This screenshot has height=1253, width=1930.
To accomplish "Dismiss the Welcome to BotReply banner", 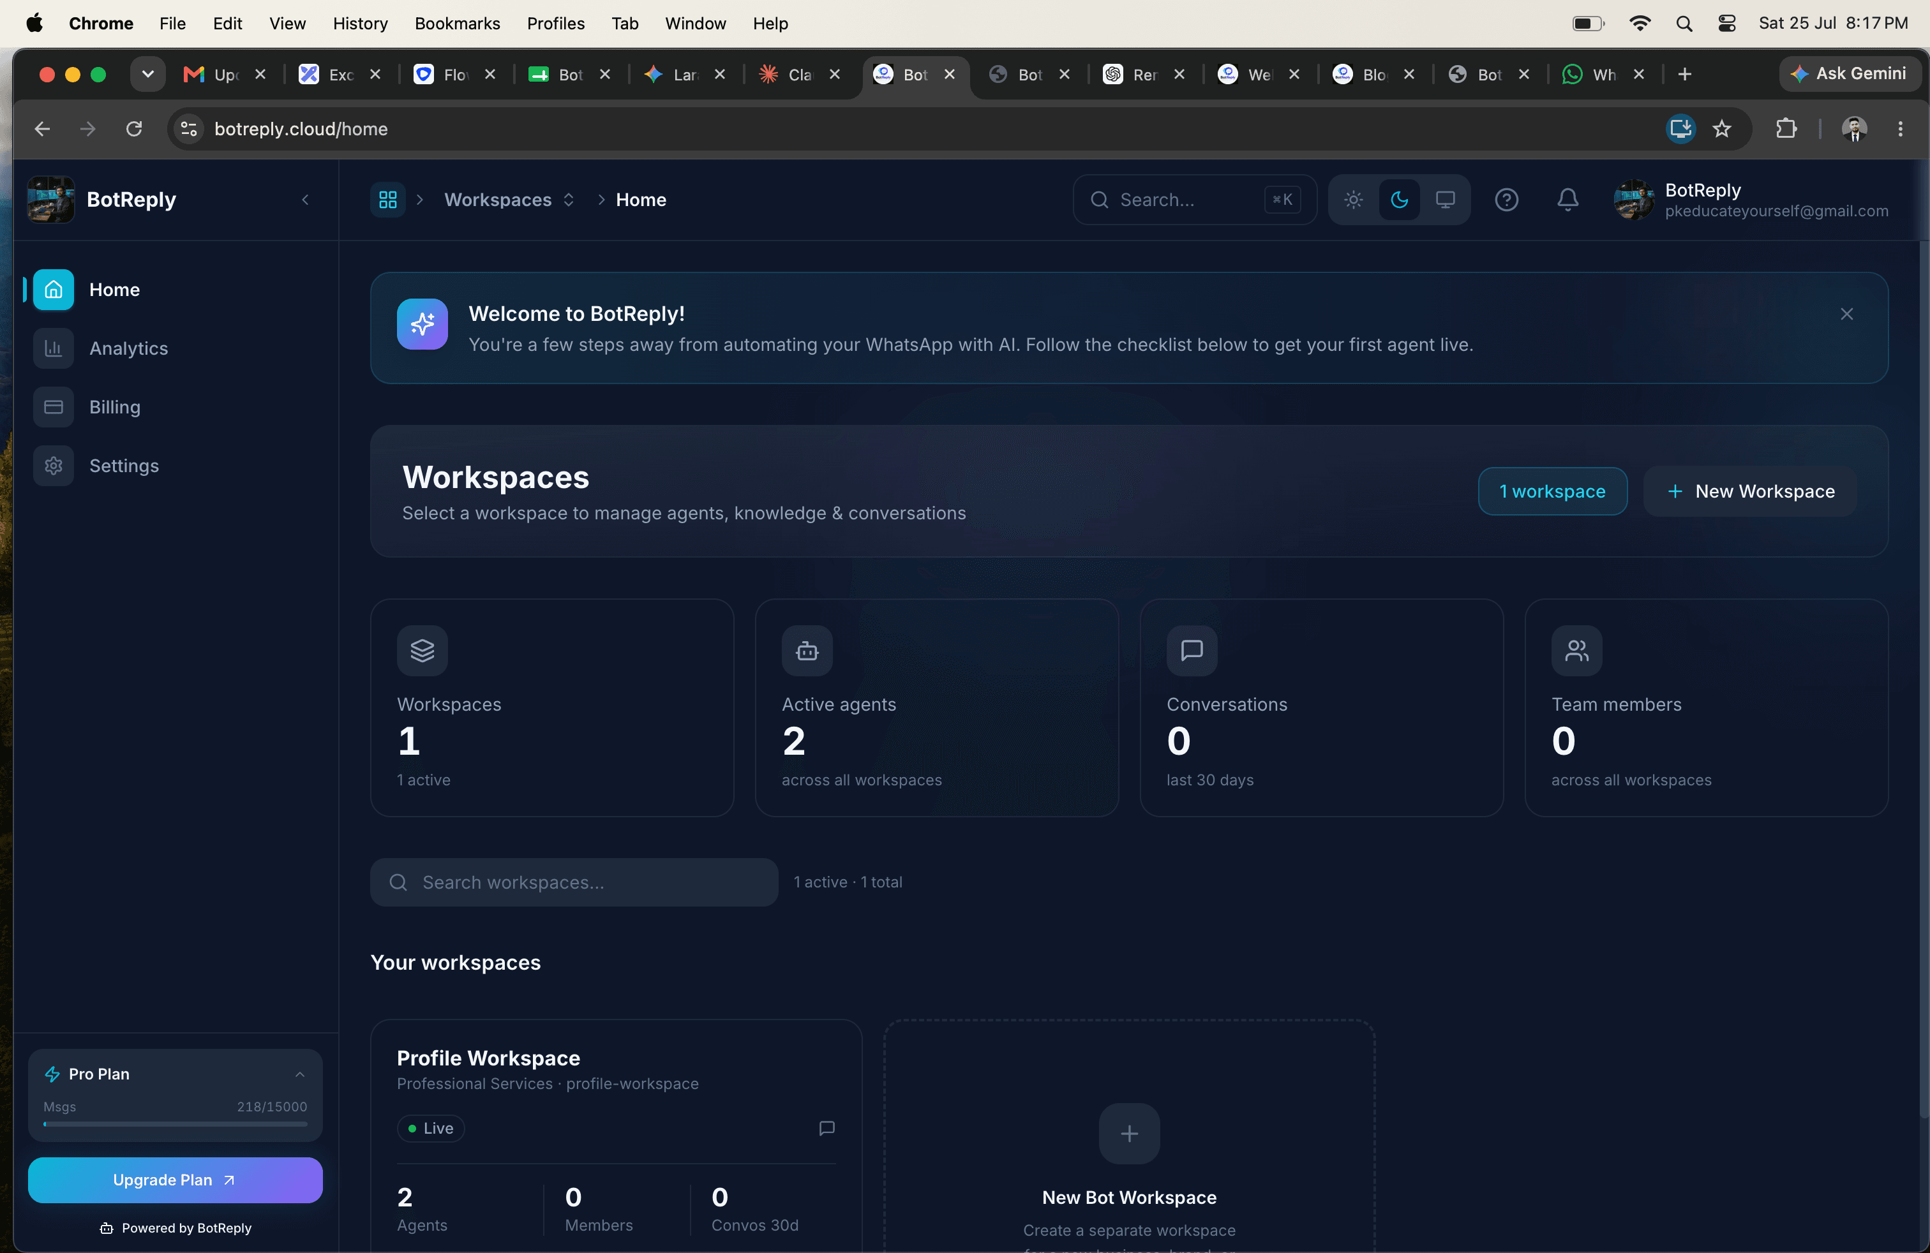I will point(1846,314).
